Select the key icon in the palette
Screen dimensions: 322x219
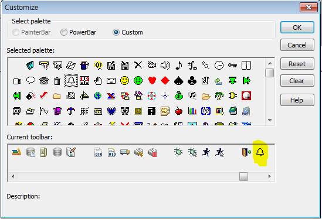232,66
